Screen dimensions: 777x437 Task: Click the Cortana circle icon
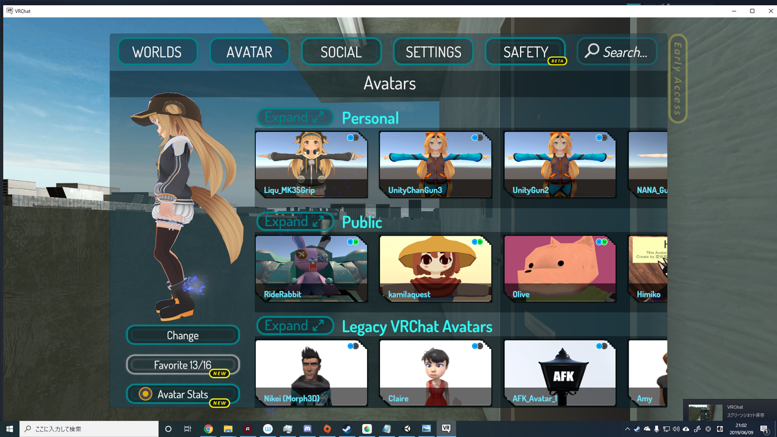(x=168, y=429)
